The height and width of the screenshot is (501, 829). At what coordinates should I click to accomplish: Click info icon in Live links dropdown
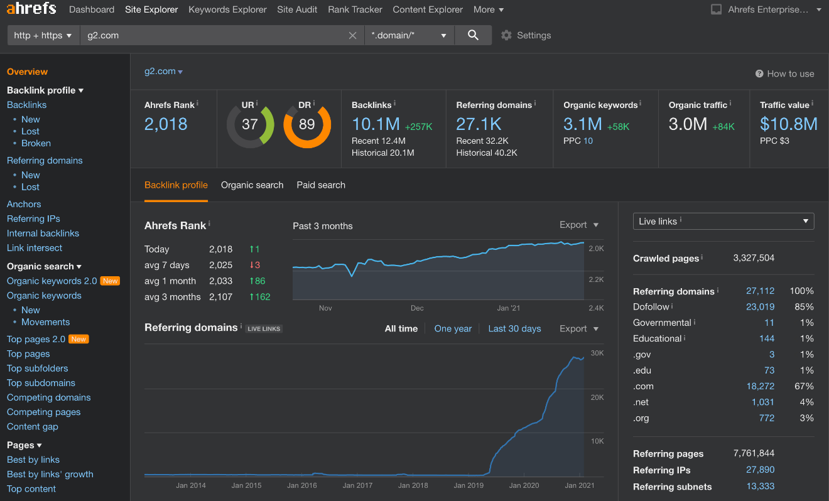point(681,220)
